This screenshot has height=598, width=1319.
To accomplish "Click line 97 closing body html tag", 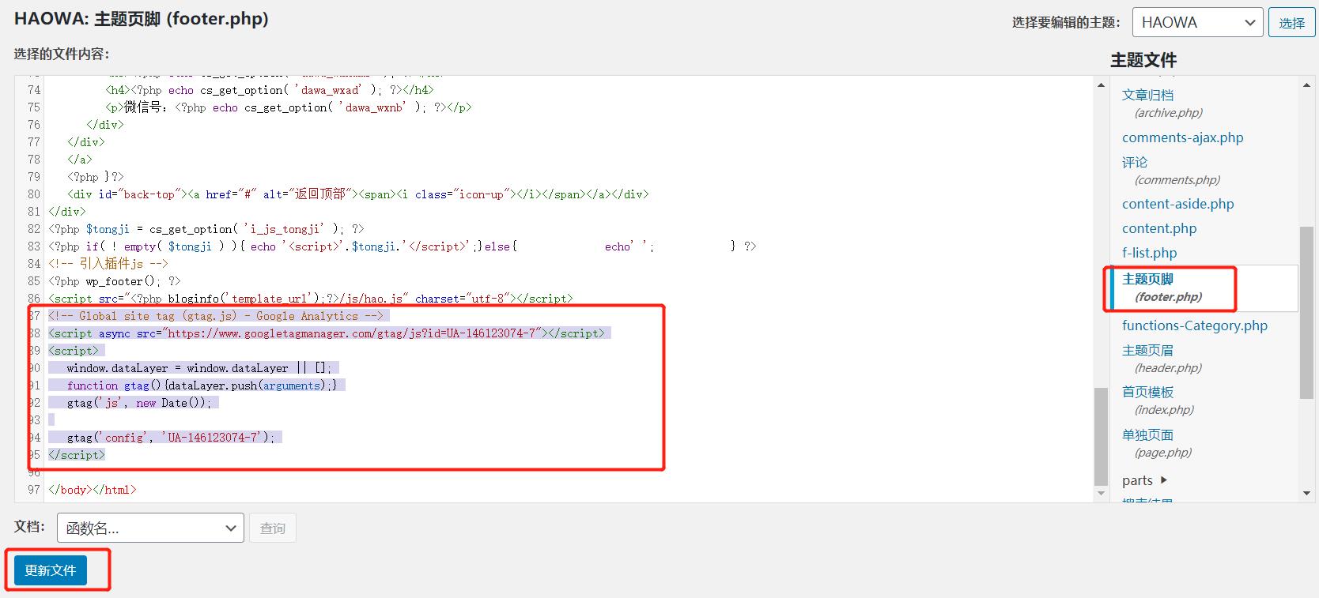I will click(x=93, y=490).
